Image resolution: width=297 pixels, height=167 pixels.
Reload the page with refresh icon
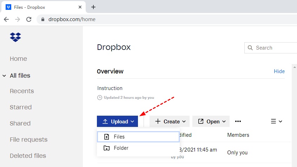click(29, 19)
